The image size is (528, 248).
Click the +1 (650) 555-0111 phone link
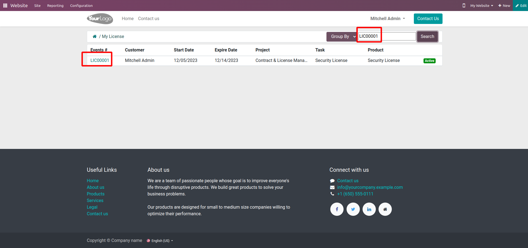tap(355, 194)
